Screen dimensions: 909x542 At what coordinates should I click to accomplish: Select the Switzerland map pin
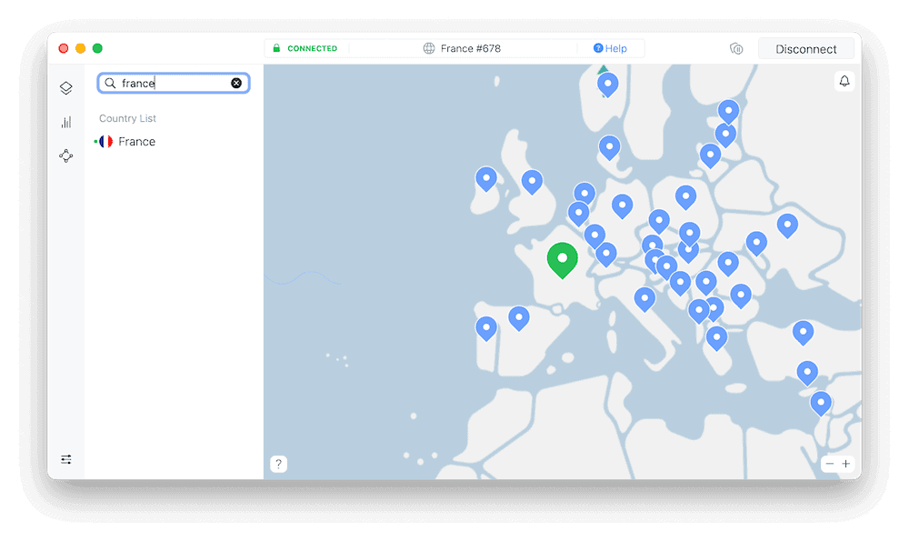click(606, 255)
